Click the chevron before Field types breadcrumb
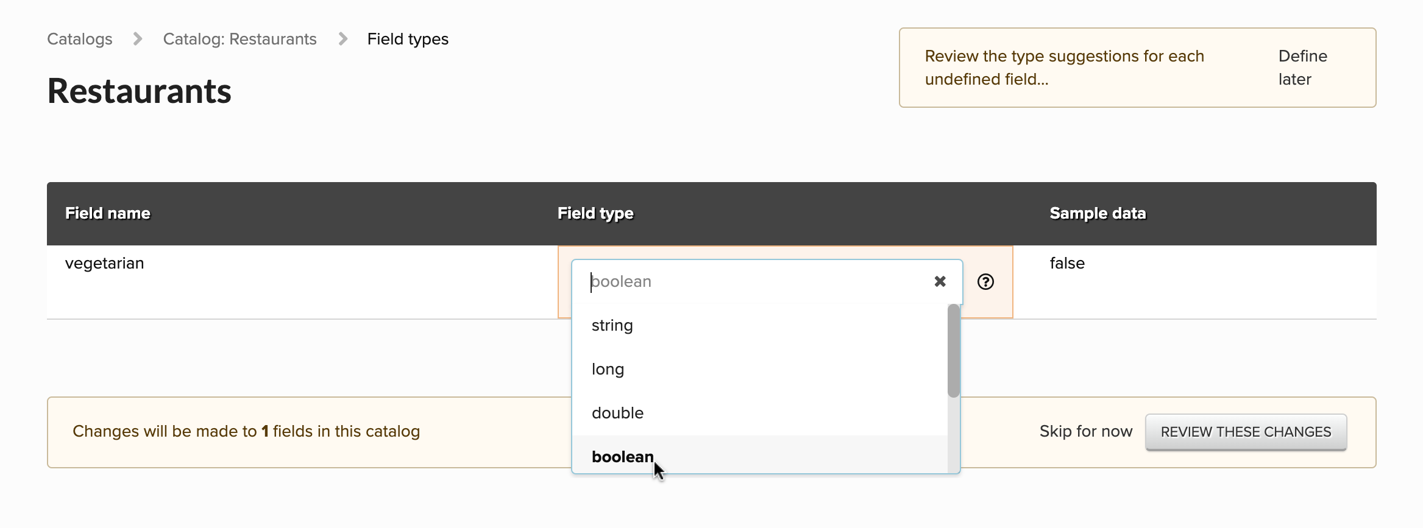 coord(343,39)
